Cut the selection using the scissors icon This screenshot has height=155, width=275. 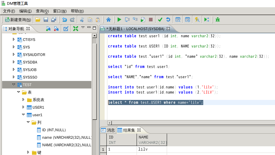pos(82,20)
